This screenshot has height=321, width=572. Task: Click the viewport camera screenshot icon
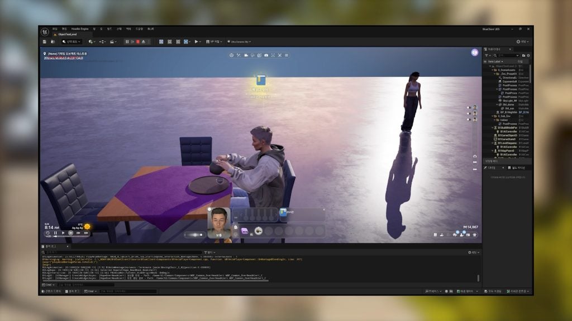tap(266, 55)
